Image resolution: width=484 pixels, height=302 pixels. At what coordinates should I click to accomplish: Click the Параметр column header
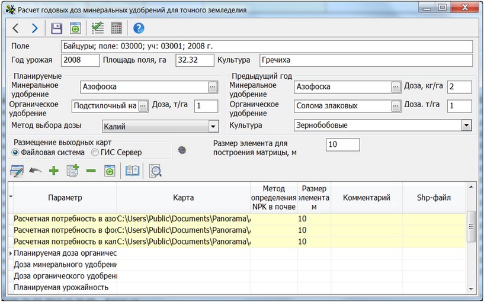[x=65, y=197]
